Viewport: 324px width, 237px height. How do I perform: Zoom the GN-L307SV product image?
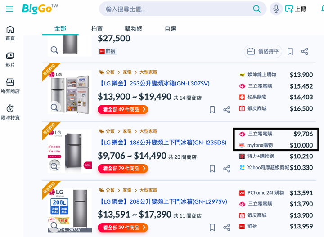point(54,107)
